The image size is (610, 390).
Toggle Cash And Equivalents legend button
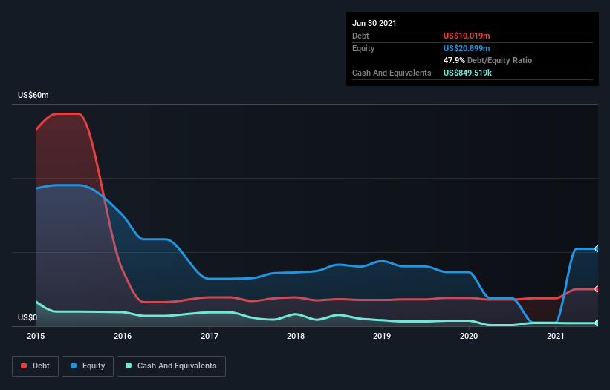171,366
